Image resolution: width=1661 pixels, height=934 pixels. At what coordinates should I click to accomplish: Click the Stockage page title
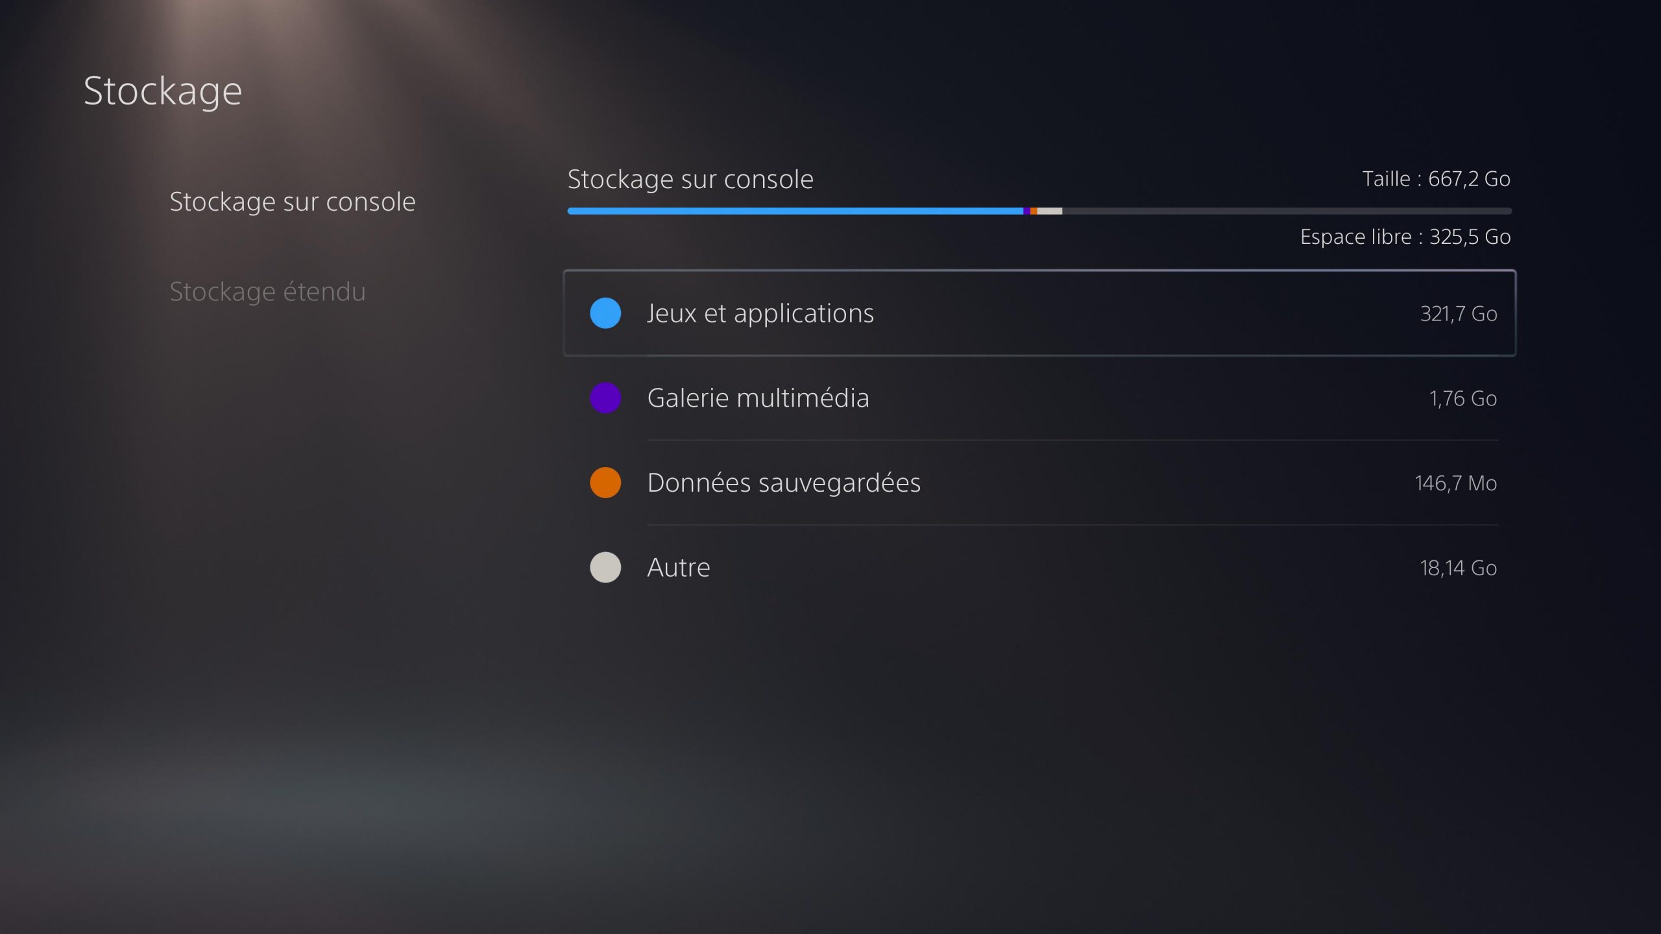pos(163,91)
